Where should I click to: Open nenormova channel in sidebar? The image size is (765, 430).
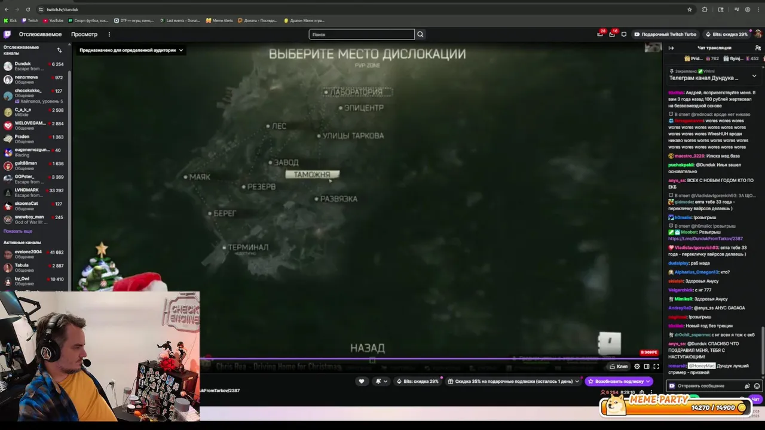(35, 79)
